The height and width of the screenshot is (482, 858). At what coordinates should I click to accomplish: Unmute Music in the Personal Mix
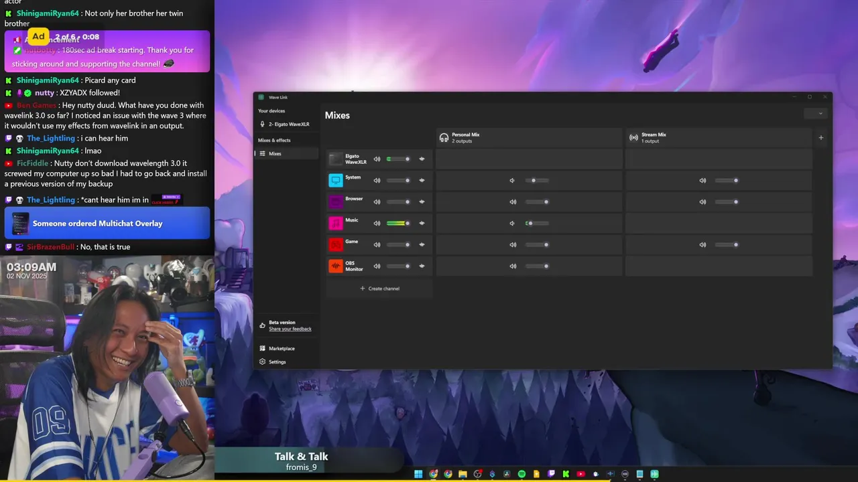[x=512, y=223]
